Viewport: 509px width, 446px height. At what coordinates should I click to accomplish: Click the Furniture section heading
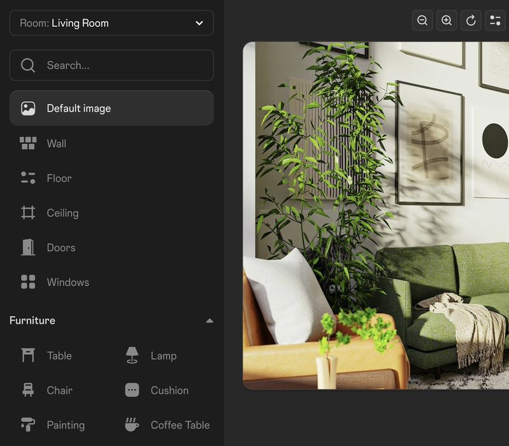[x=32, y=320]
